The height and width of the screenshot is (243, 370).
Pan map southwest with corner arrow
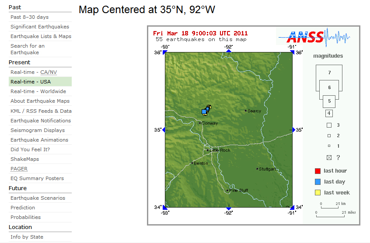[164, 208]
